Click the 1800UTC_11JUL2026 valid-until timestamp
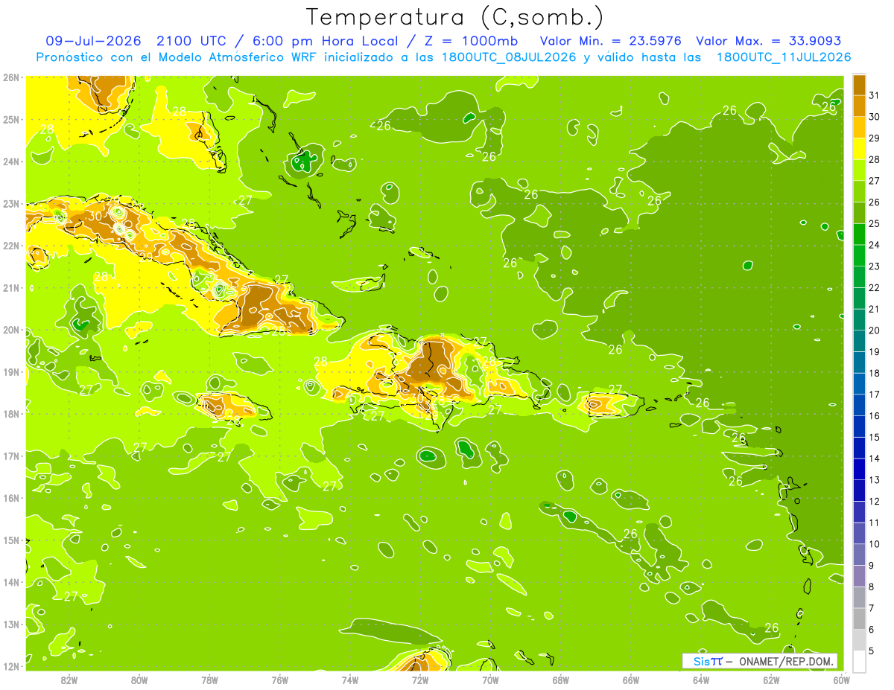 tap(784, 57)
